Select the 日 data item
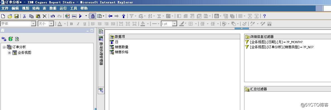Viewport: 331px width, 110px height. pyautogui.click(x=117, y=42)
